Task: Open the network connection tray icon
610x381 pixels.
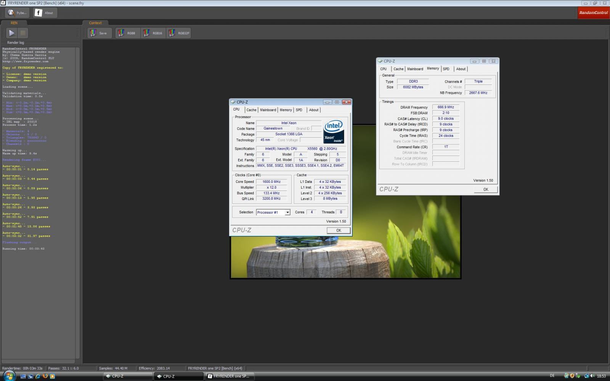Action: (x=587, y=376)
